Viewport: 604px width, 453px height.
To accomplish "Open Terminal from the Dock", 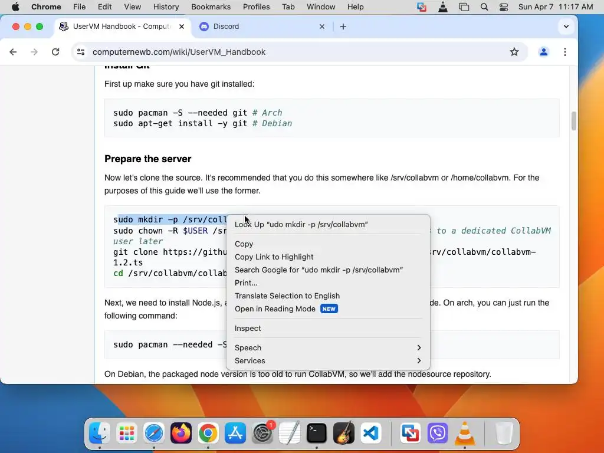I will pos(317,433).
